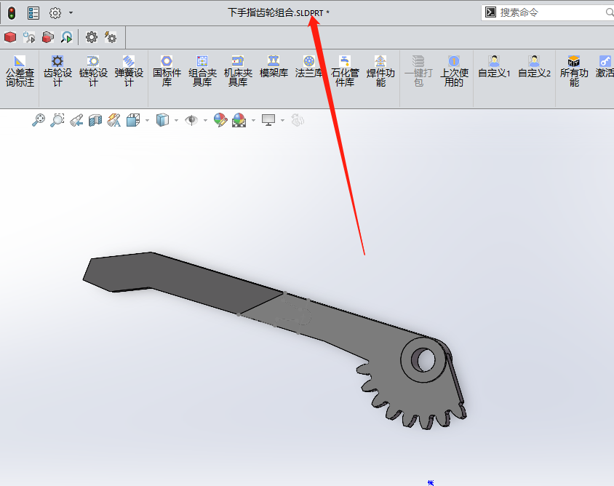Viewport: 614px width, 486px height.
Task: Open File Properties list icon
Action: pos(33,13)
